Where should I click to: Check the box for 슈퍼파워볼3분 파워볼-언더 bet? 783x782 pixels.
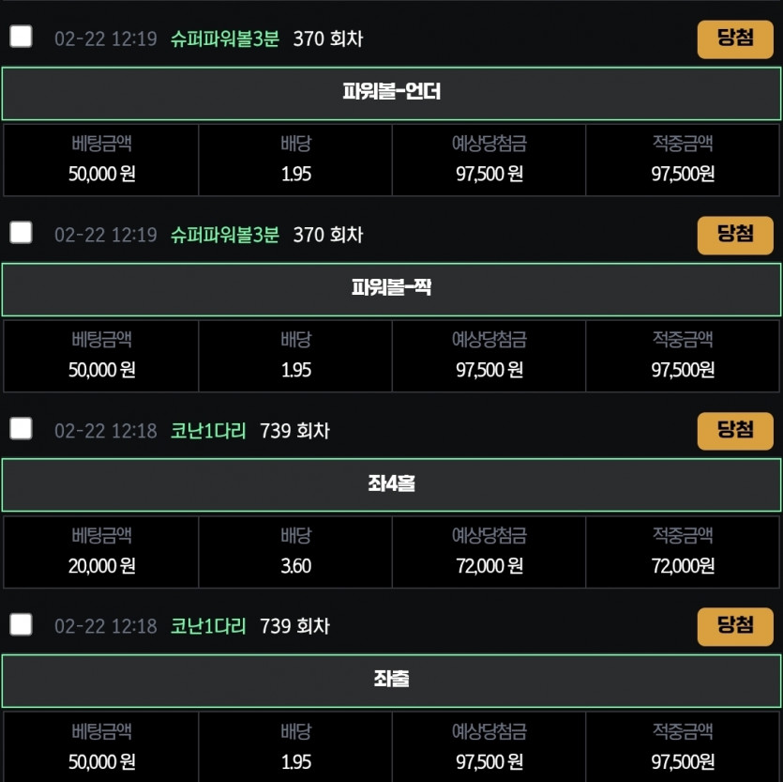[x=21, y=37]
